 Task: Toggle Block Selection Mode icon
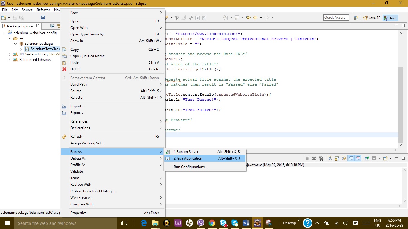197,18
